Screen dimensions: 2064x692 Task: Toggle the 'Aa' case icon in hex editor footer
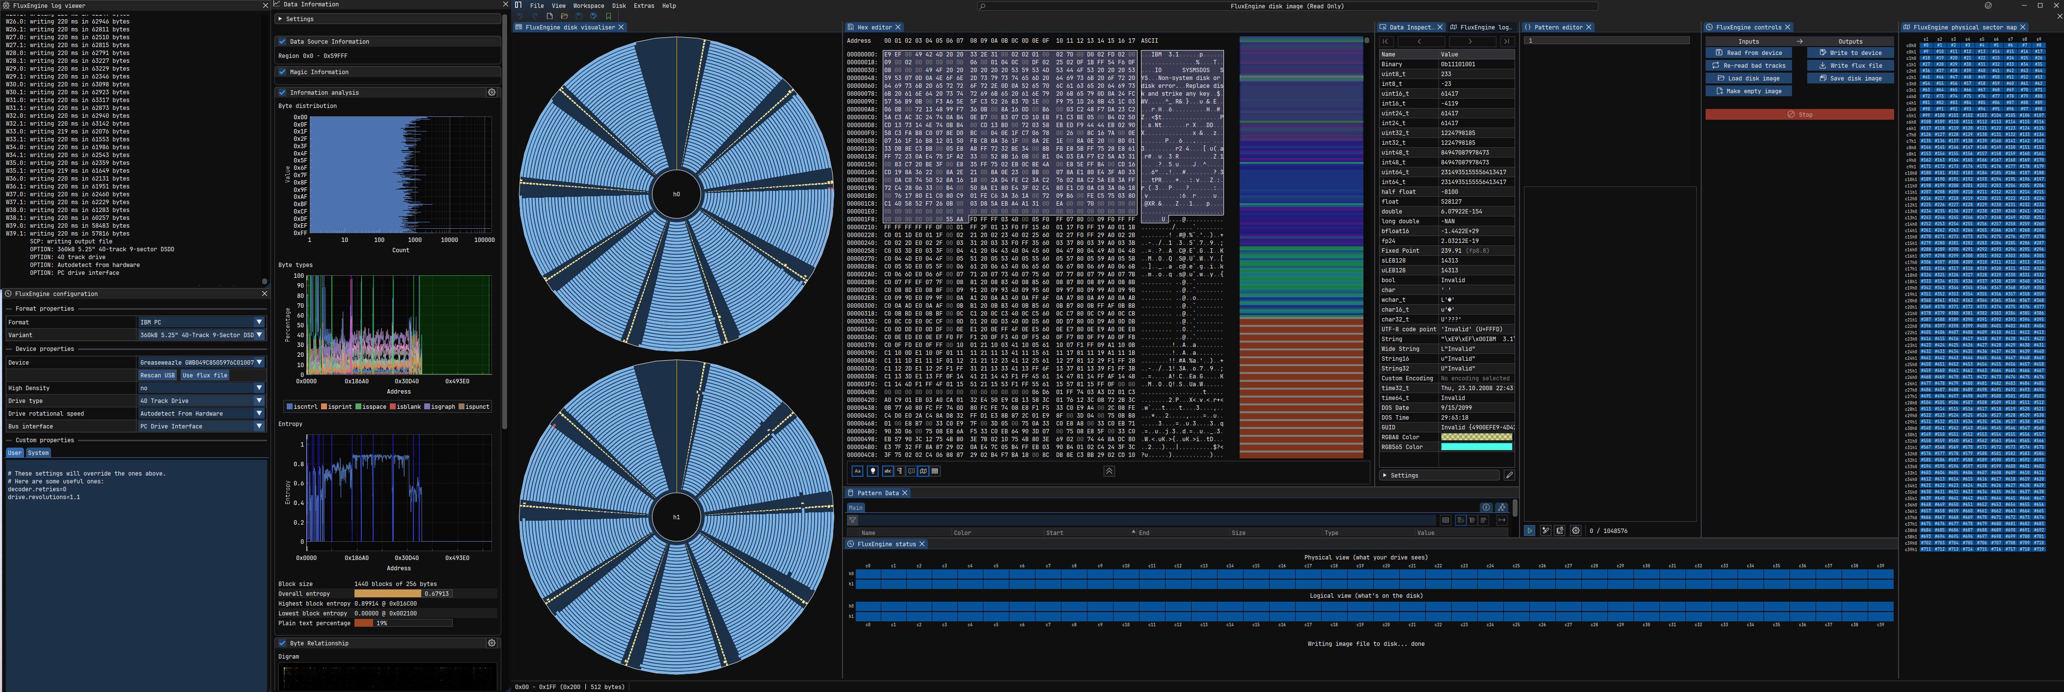coord(857,471)
